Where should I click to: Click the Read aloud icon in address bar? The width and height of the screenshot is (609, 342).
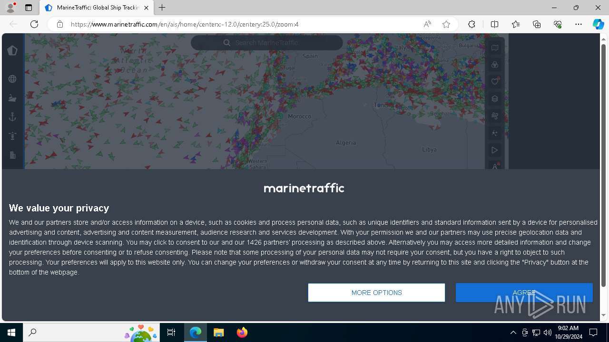click(427, 24)
